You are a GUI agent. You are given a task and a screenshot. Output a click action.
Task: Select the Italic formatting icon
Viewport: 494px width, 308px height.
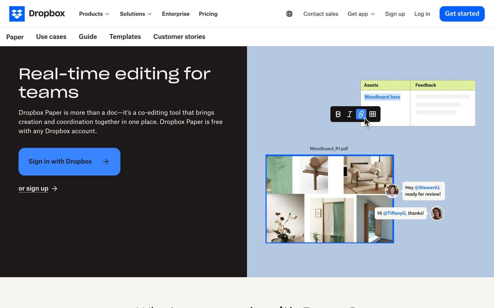click(x=349, y=114)
